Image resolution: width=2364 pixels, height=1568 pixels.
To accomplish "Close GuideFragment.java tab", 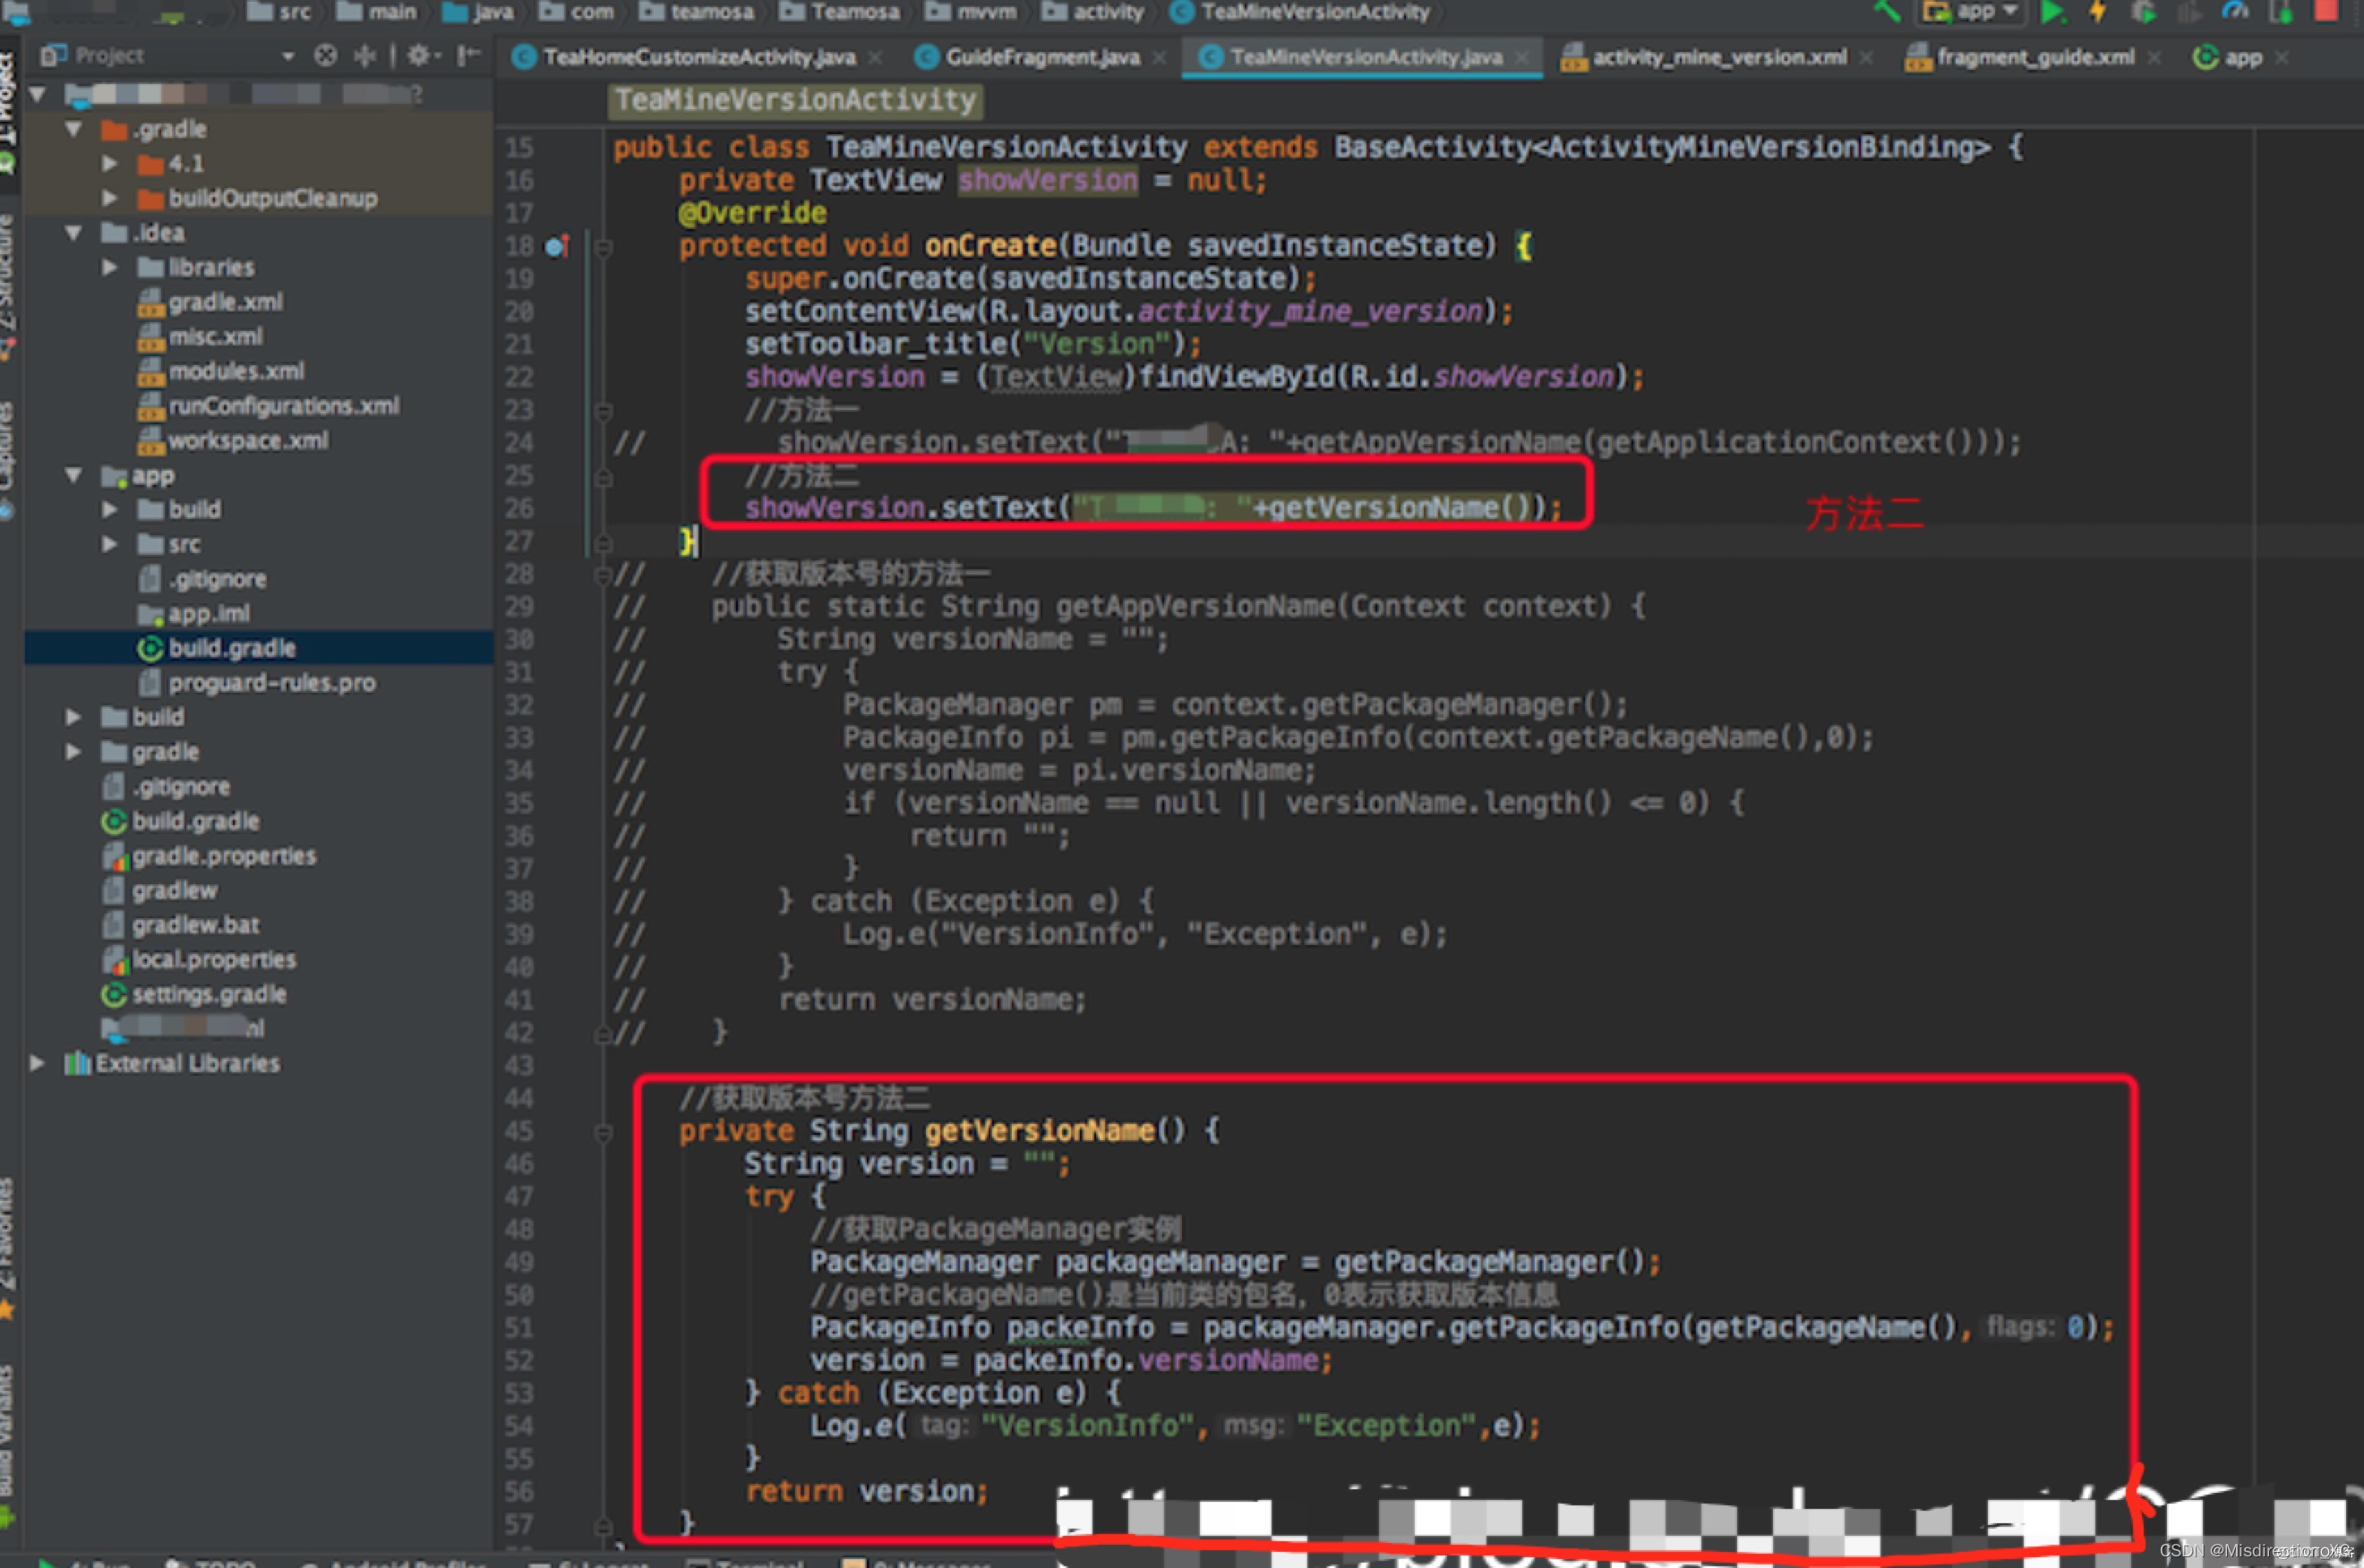I will 1160,58.
